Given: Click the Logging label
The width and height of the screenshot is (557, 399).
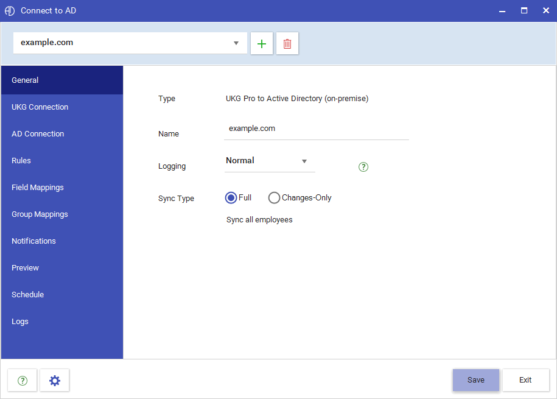Looking at the screenshot, I should point(172,166).
